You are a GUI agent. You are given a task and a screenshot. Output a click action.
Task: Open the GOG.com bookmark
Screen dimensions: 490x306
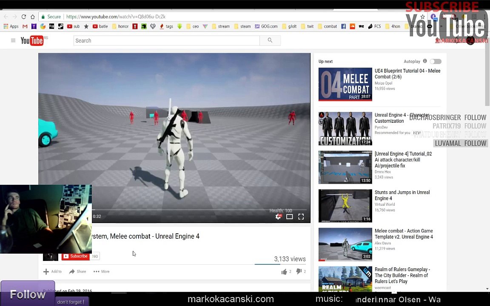point(266,26)
